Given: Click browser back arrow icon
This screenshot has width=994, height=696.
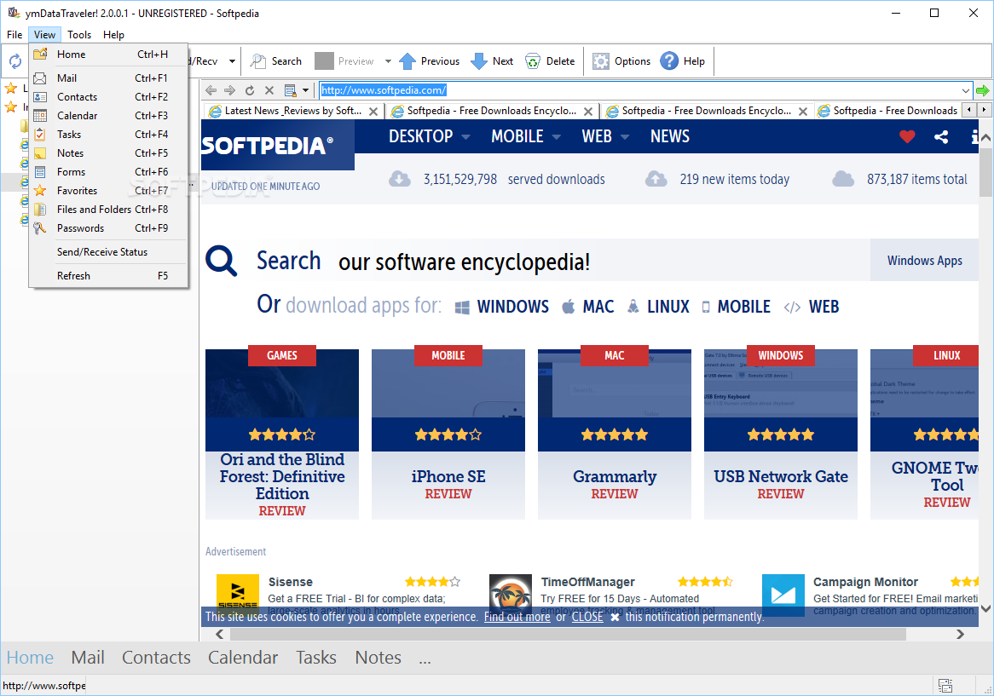Looking at the screenshot, I should pyautogui.click(x=211, y=90).
